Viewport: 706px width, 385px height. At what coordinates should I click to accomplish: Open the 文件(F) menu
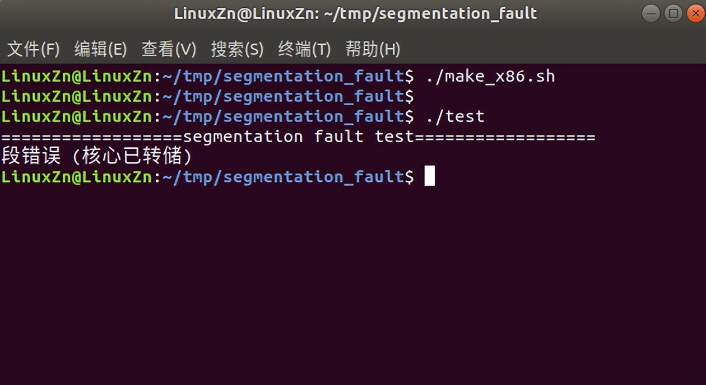pyautogui.click(x=33, y=49)
